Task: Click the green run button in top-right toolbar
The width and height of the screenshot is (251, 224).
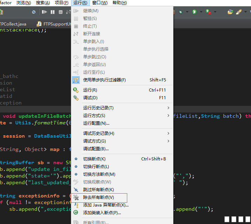Action: click(x=194, y=12)
